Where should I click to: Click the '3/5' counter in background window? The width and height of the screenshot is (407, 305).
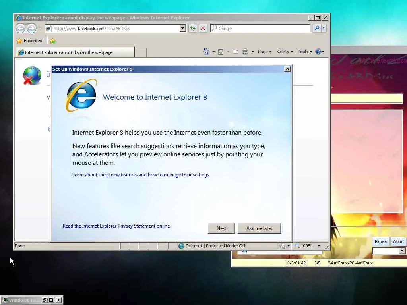click(317, 263)
